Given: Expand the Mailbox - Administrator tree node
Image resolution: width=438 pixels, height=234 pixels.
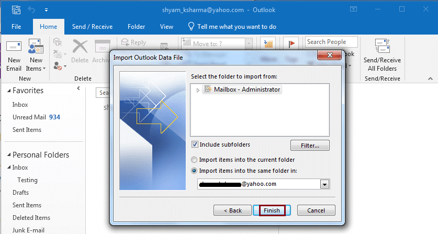Looking at the screenshot, I should [198, 90].
